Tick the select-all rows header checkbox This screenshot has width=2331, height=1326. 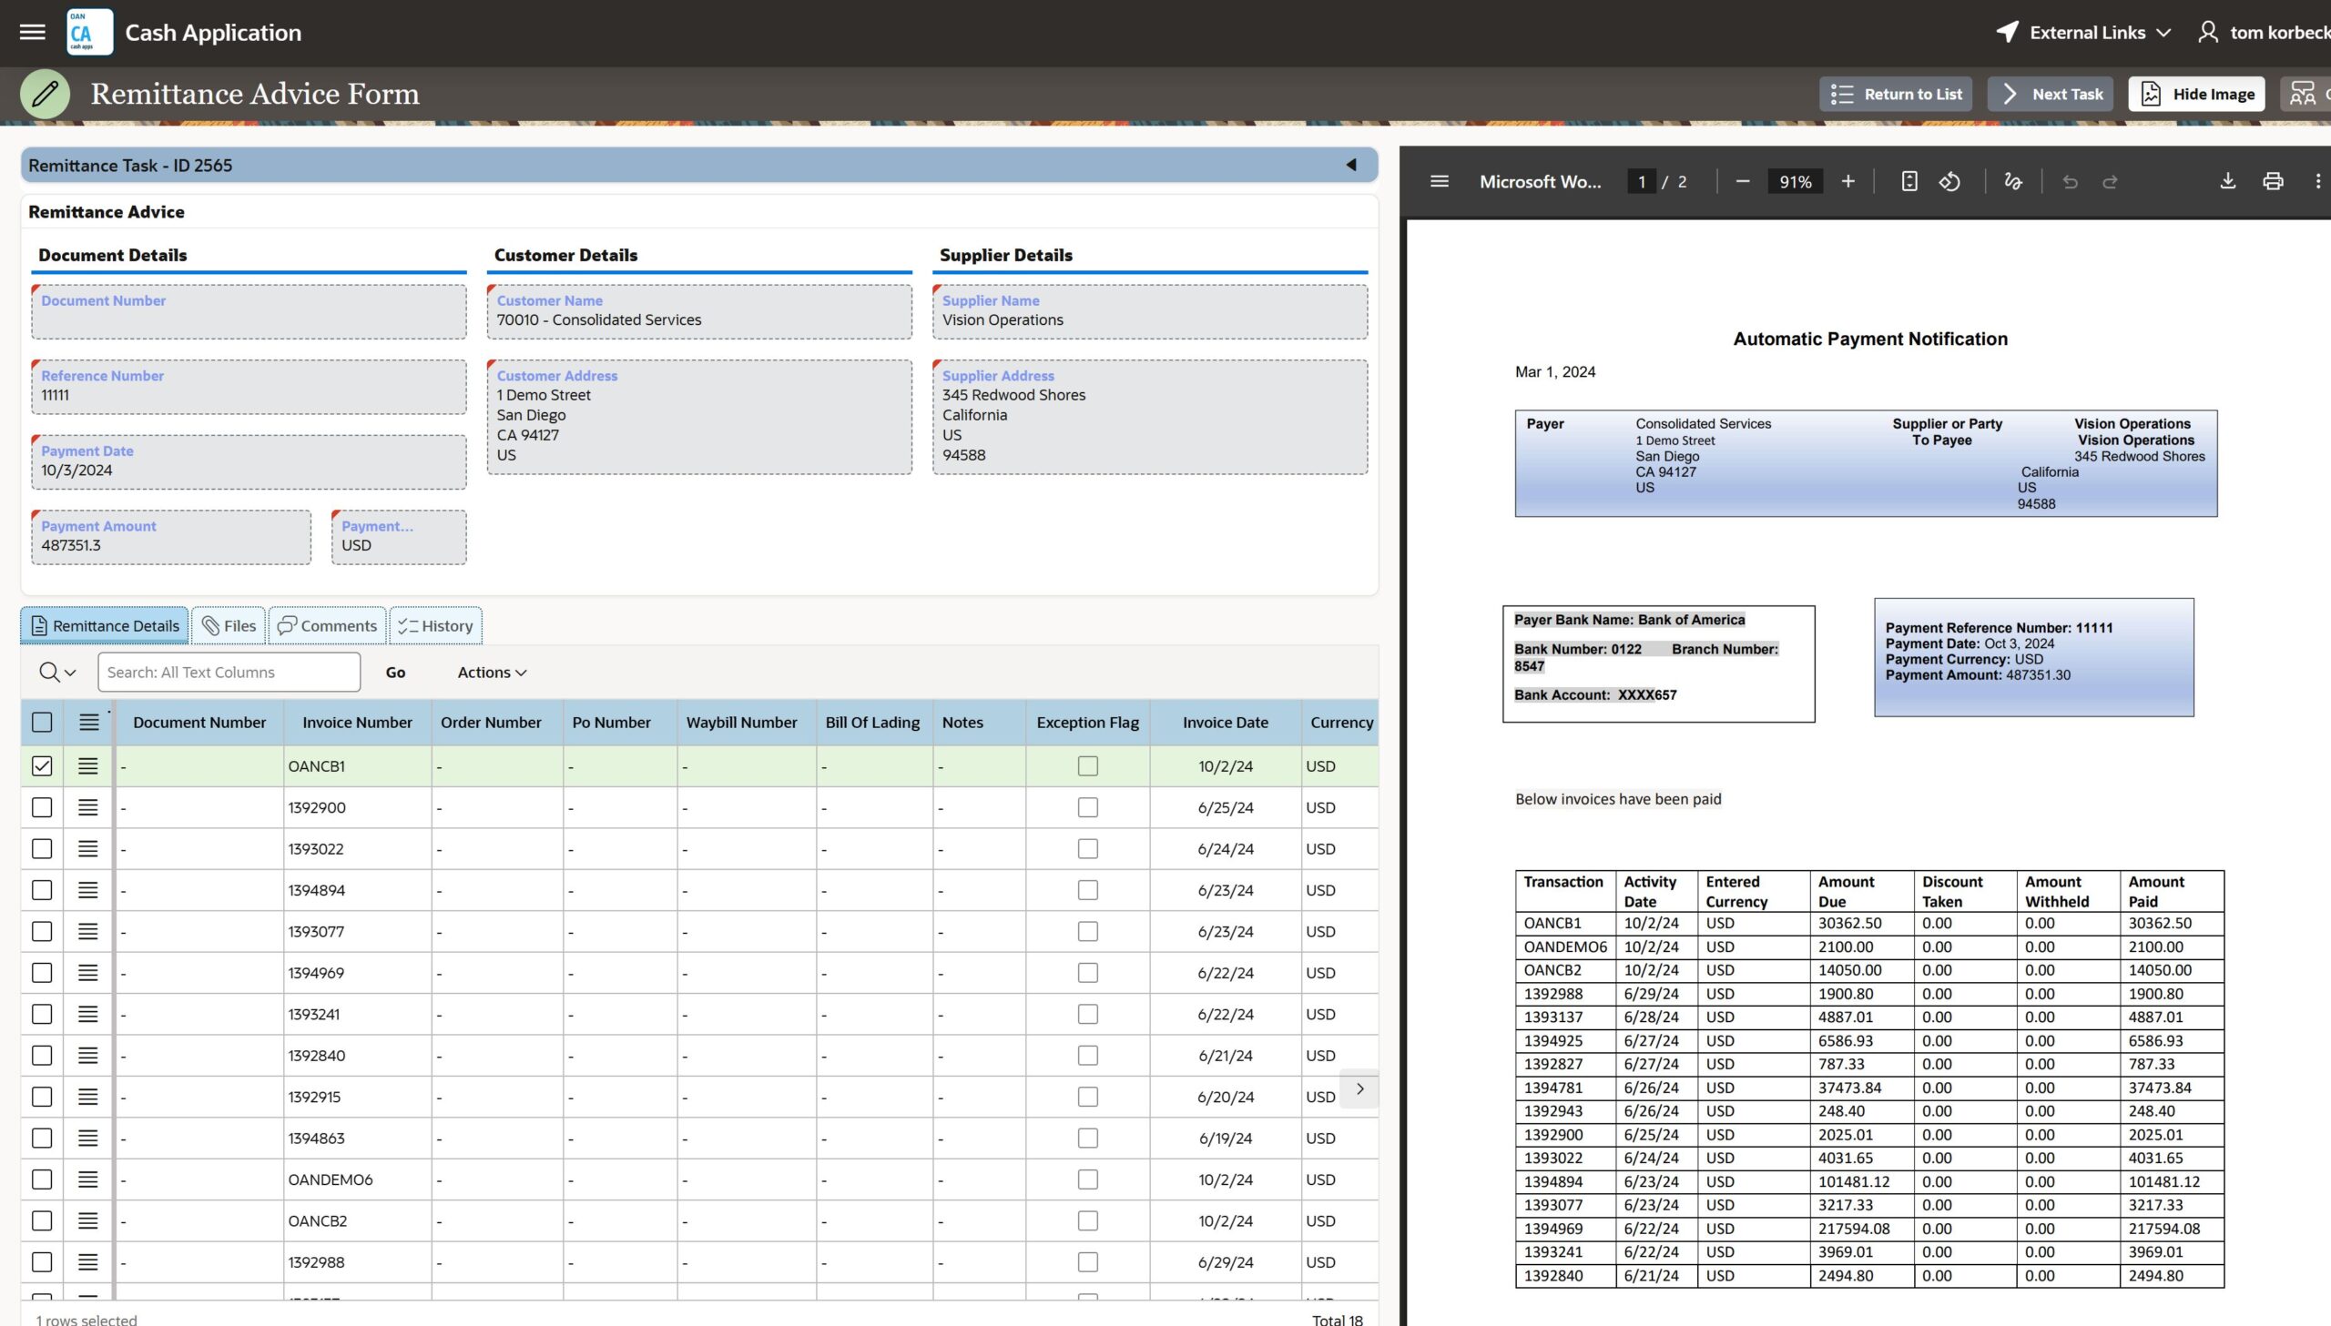click(42, 723)
